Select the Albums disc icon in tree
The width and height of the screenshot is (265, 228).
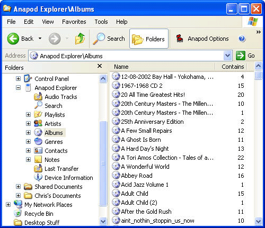click(38, 132)
